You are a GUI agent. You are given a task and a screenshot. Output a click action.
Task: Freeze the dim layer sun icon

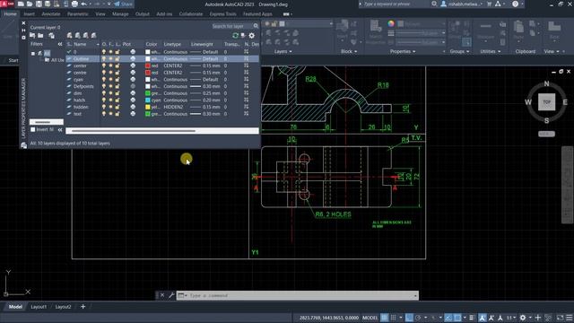click(110, 93)
